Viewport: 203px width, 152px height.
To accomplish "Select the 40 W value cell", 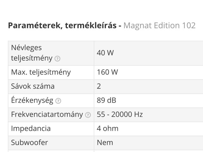I will [x=105, y=53].
